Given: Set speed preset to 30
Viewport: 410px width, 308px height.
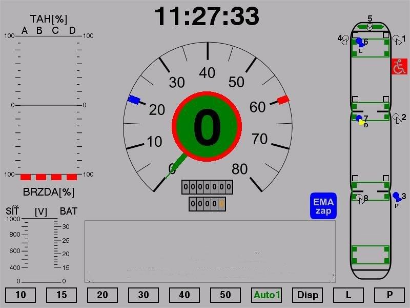Looking at the screenshot, I should pyautogui.click(x=143, y=295).
